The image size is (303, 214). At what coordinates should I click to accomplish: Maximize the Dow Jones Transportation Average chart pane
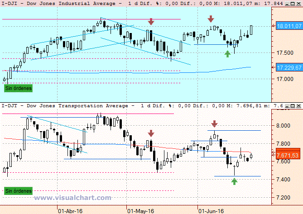293,106
